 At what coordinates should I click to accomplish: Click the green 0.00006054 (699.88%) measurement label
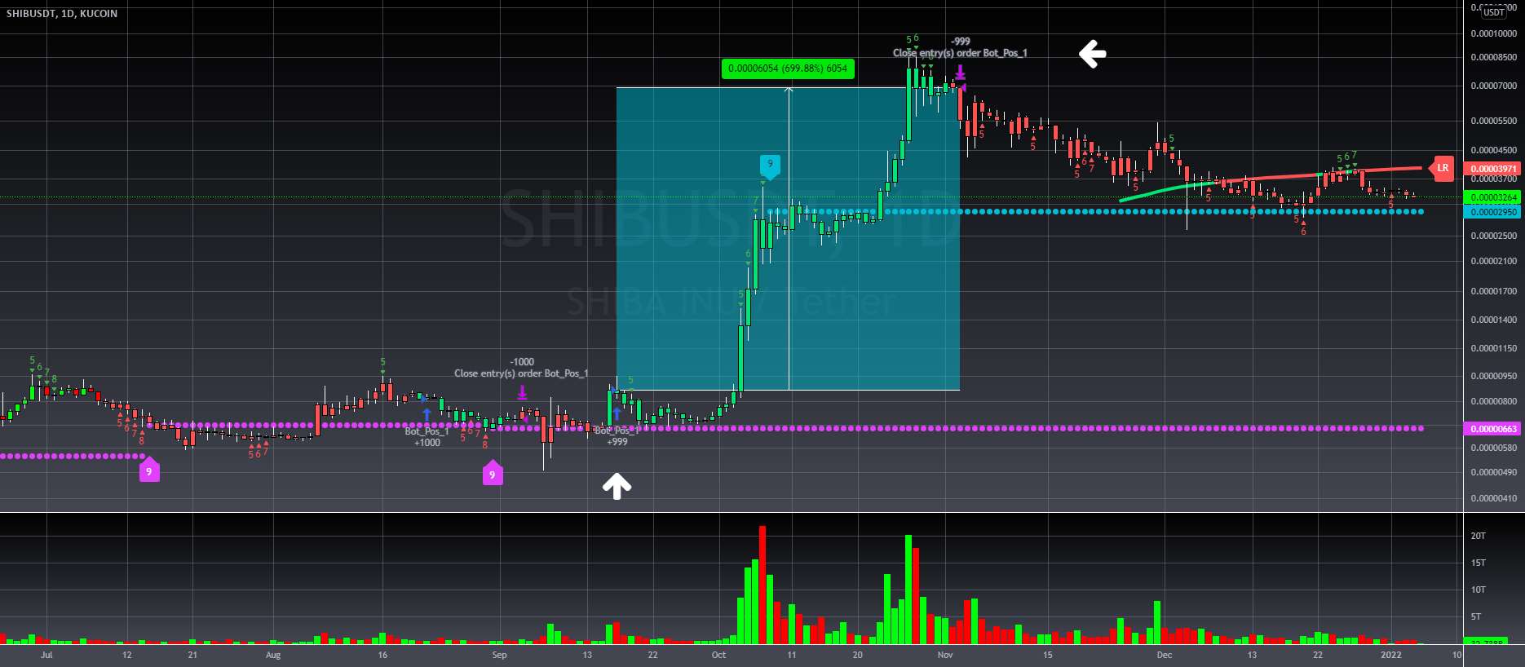tap(788, 68)
